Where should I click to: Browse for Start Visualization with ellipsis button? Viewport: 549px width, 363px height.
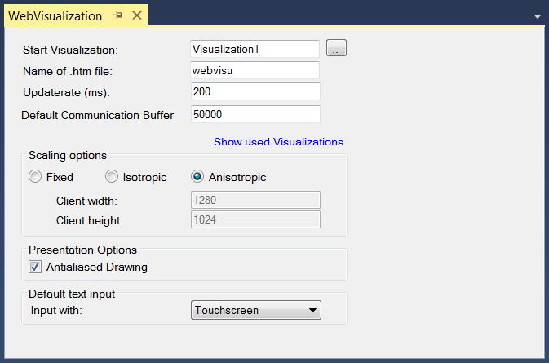pyautogui.click(x=336, y=48)
